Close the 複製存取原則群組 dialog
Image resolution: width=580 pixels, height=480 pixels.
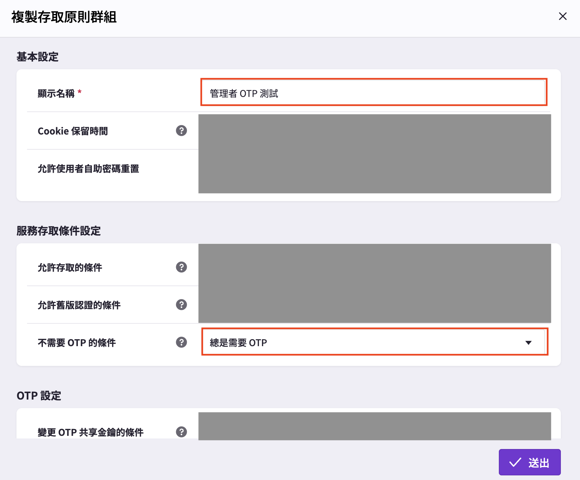[563, 16]
